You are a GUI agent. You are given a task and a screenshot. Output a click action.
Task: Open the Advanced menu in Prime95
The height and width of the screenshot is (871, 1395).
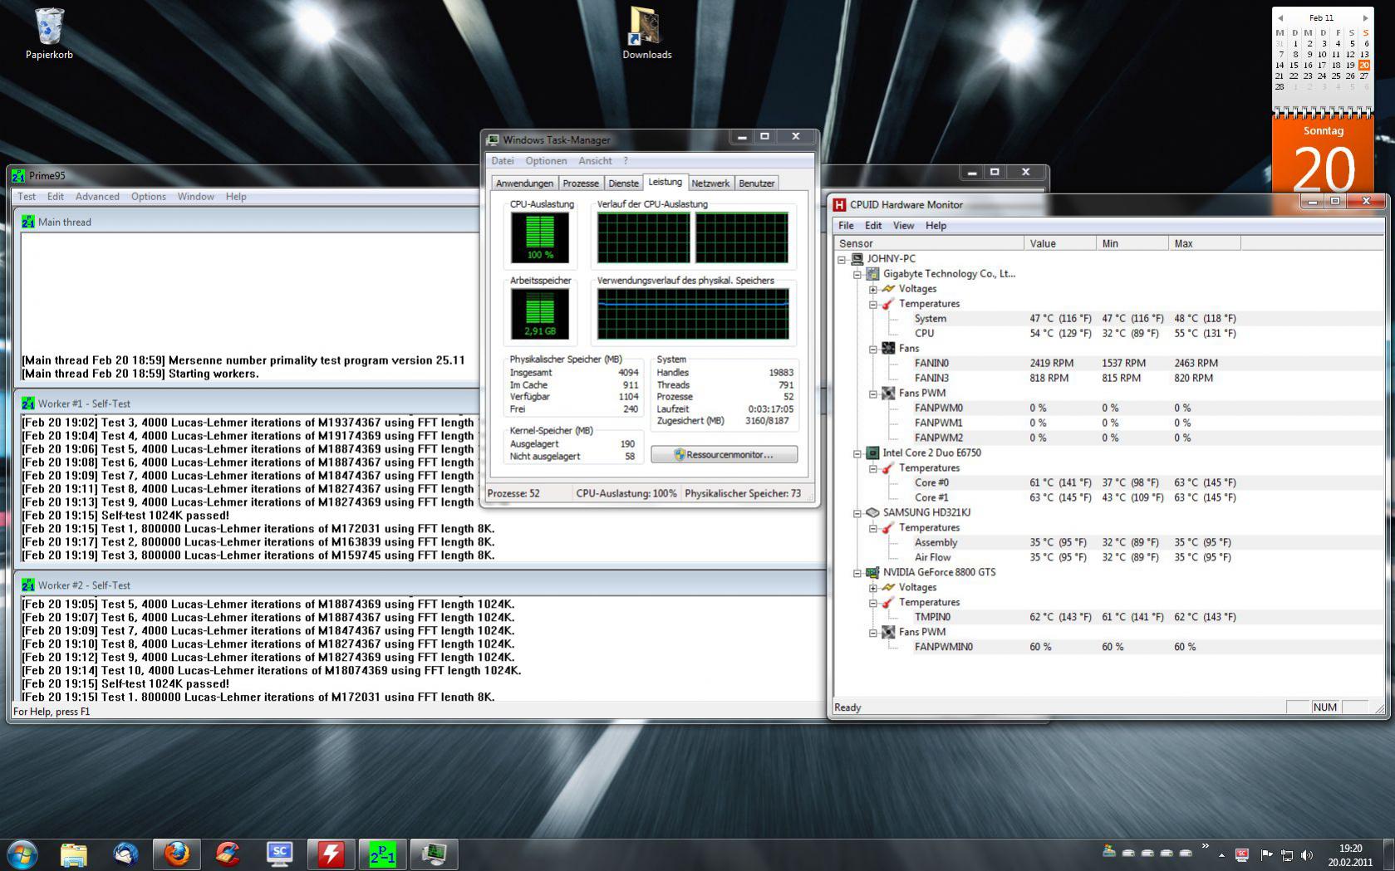[97, 197]
